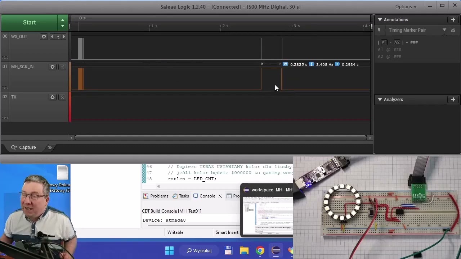Click the WS_OUT gray data burst
Screen dimensions: 461x259
pyautogui.click(x=81, y=49)
